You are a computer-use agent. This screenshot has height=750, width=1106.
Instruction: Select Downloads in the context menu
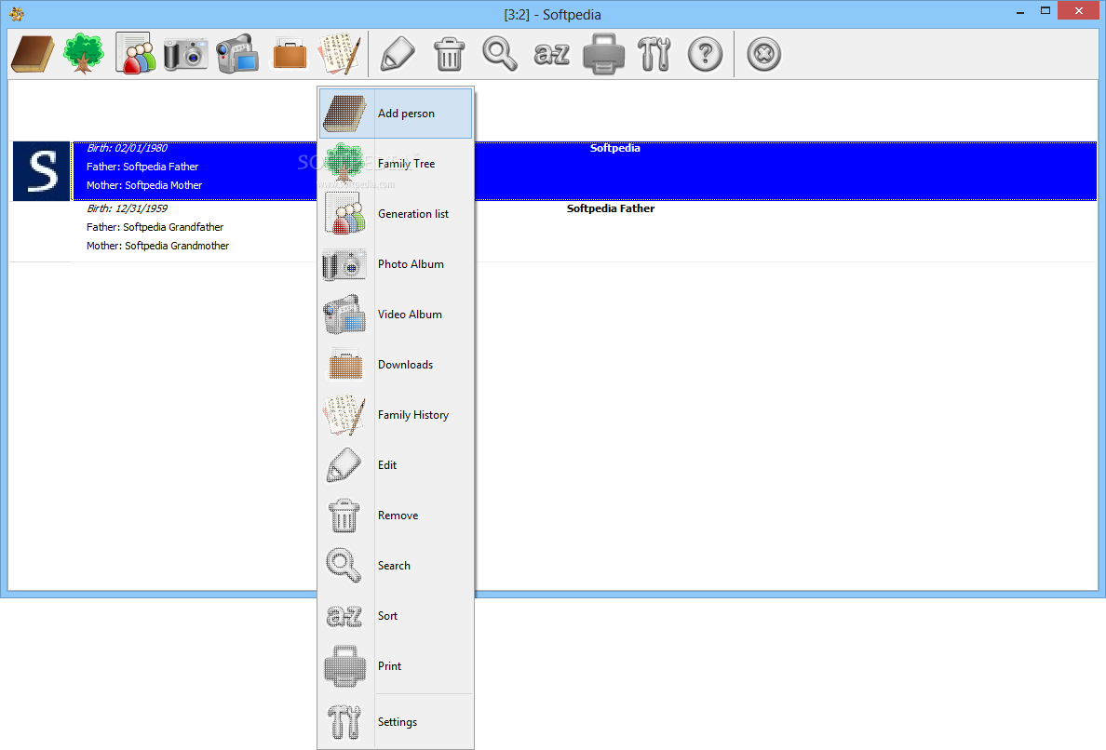click(396, 365)
